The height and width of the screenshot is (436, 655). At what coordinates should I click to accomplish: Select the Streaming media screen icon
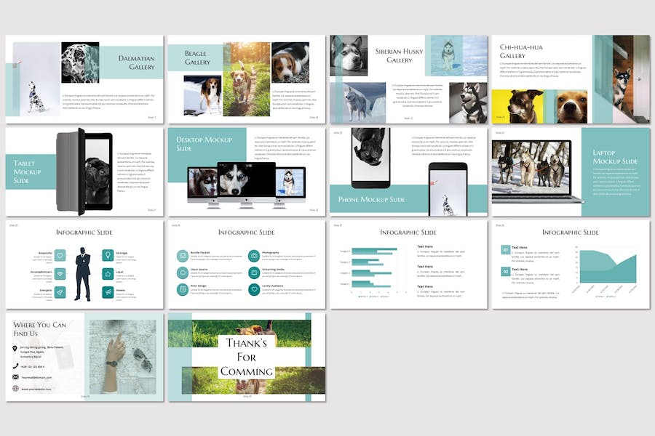(254, 273)
